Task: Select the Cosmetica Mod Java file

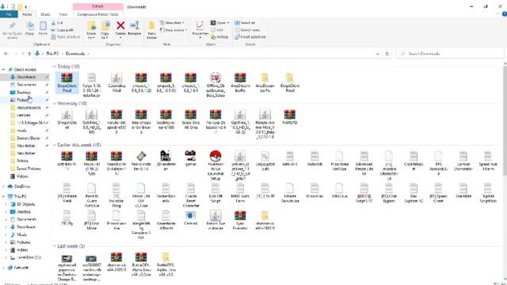Action: click(x=116, y=82)
